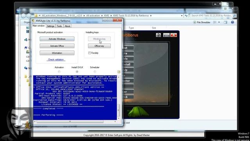Image resolution: width=250 pixels, height=141 pixels.
Task: Open the Tools tab
Action: tap(59, 26)
